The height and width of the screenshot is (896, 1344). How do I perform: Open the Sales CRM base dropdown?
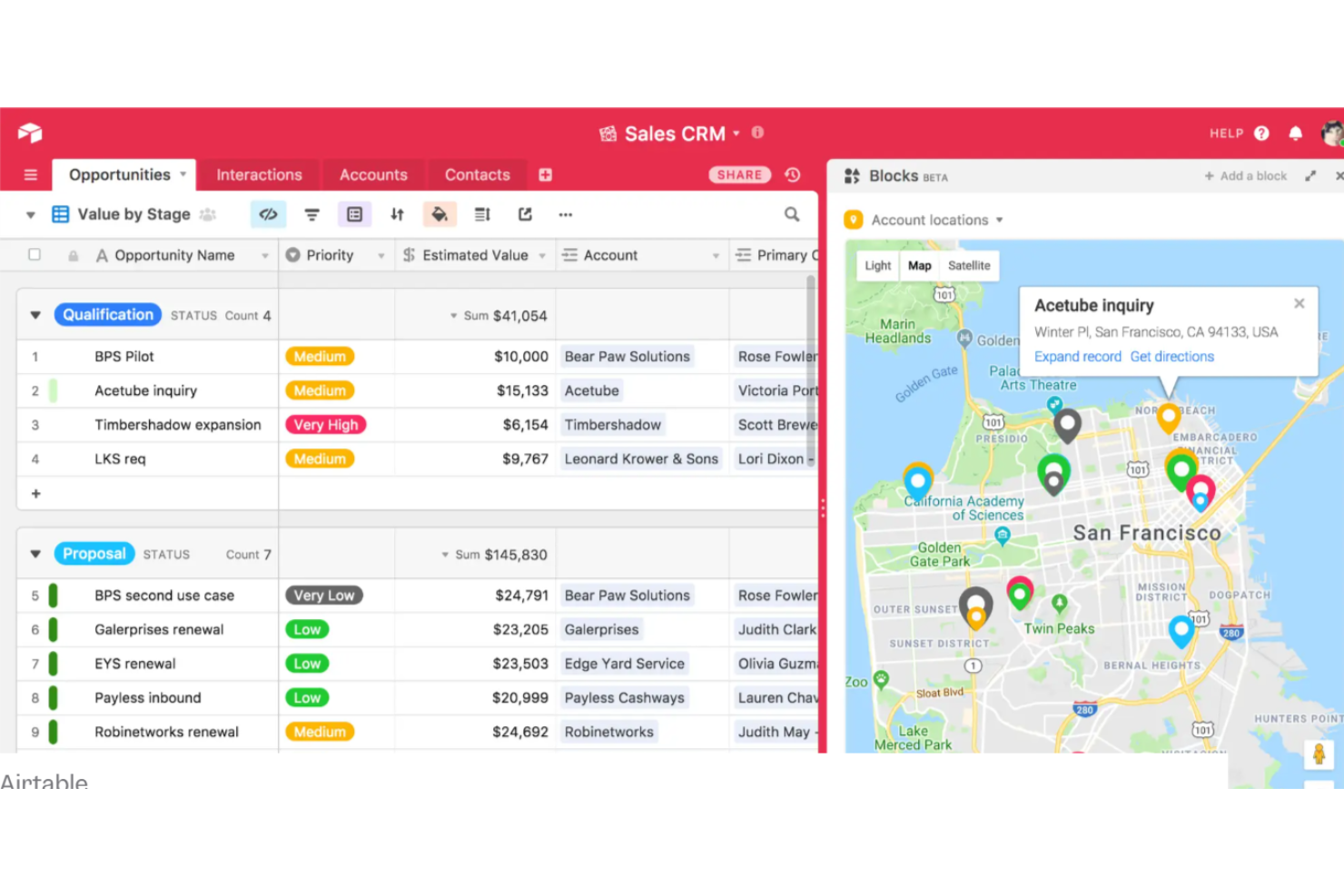[736, 133]
